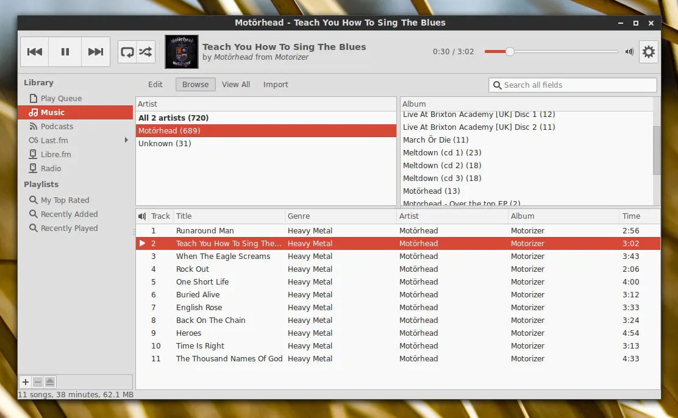Pause the currently playing track
The image size is (678, 418).
(65, 52)
